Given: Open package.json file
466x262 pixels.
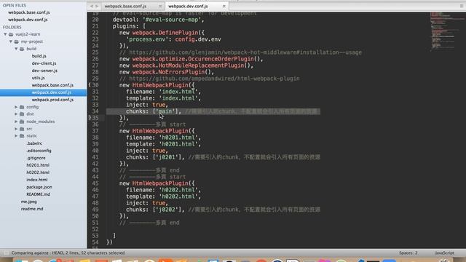Looking at the screenshot, I should point(39,187).
